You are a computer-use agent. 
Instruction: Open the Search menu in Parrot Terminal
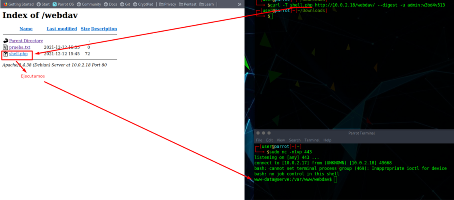(x=295, y=140)
